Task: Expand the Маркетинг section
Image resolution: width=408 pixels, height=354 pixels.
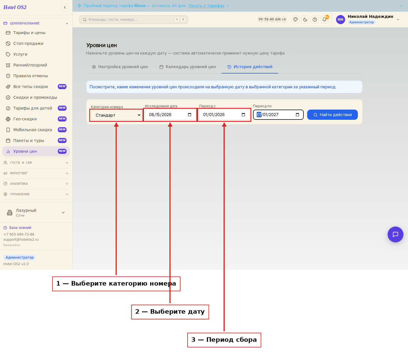Action: (x=36, y=173)
